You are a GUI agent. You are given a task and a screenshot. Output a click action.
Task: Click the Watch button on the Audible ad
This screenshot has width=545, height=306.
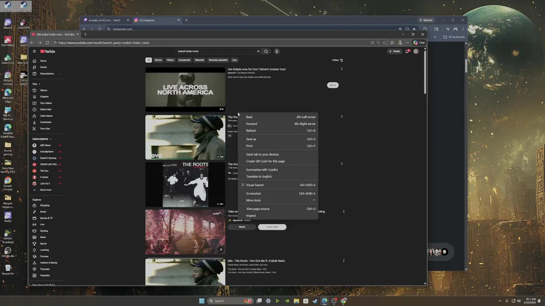(242, 227)
